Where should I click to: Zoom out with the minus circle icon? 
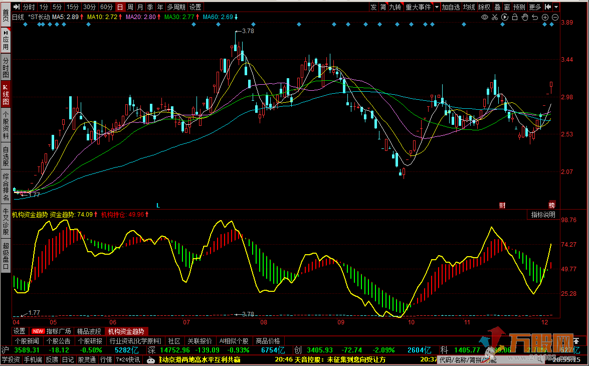tap(555, 17)
